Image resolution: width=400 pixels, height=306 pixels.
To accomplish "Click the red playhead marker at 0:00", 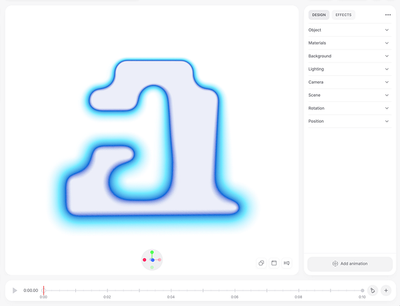I will [43, 291].
